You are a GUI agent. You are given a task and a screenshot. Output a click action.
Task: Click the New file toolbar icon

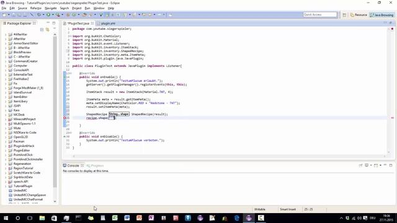click(x=4, y=15)
